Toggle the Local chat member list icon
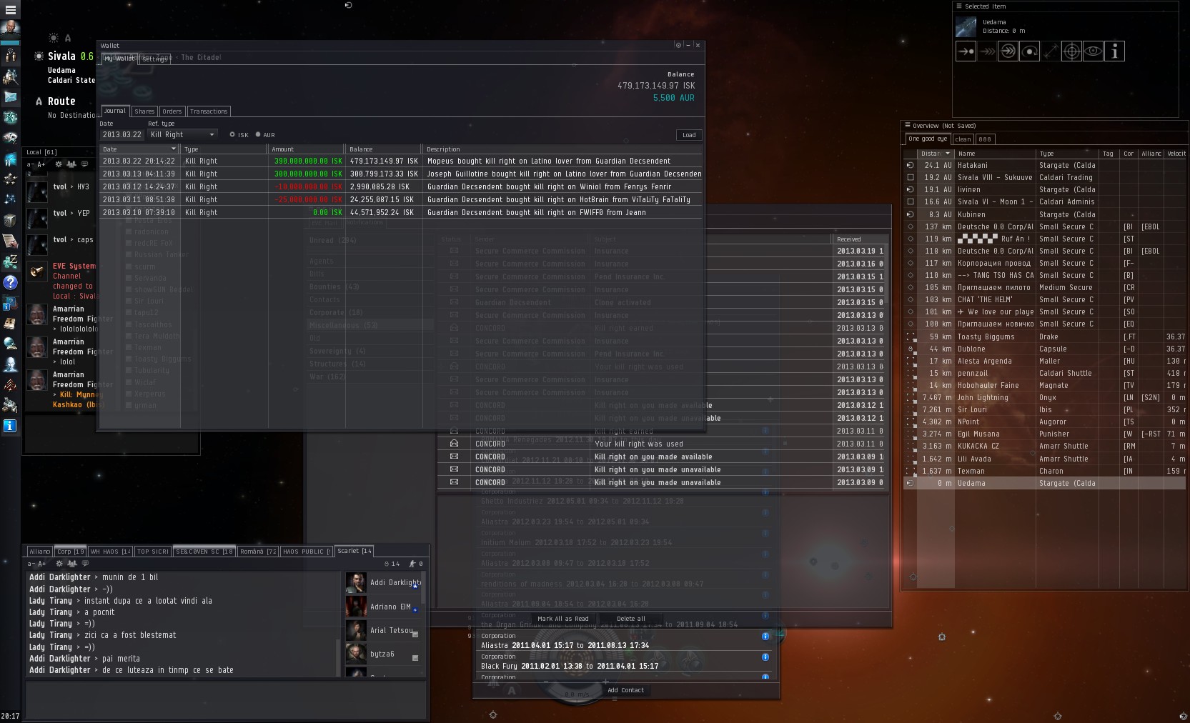 tap(71, 164)
